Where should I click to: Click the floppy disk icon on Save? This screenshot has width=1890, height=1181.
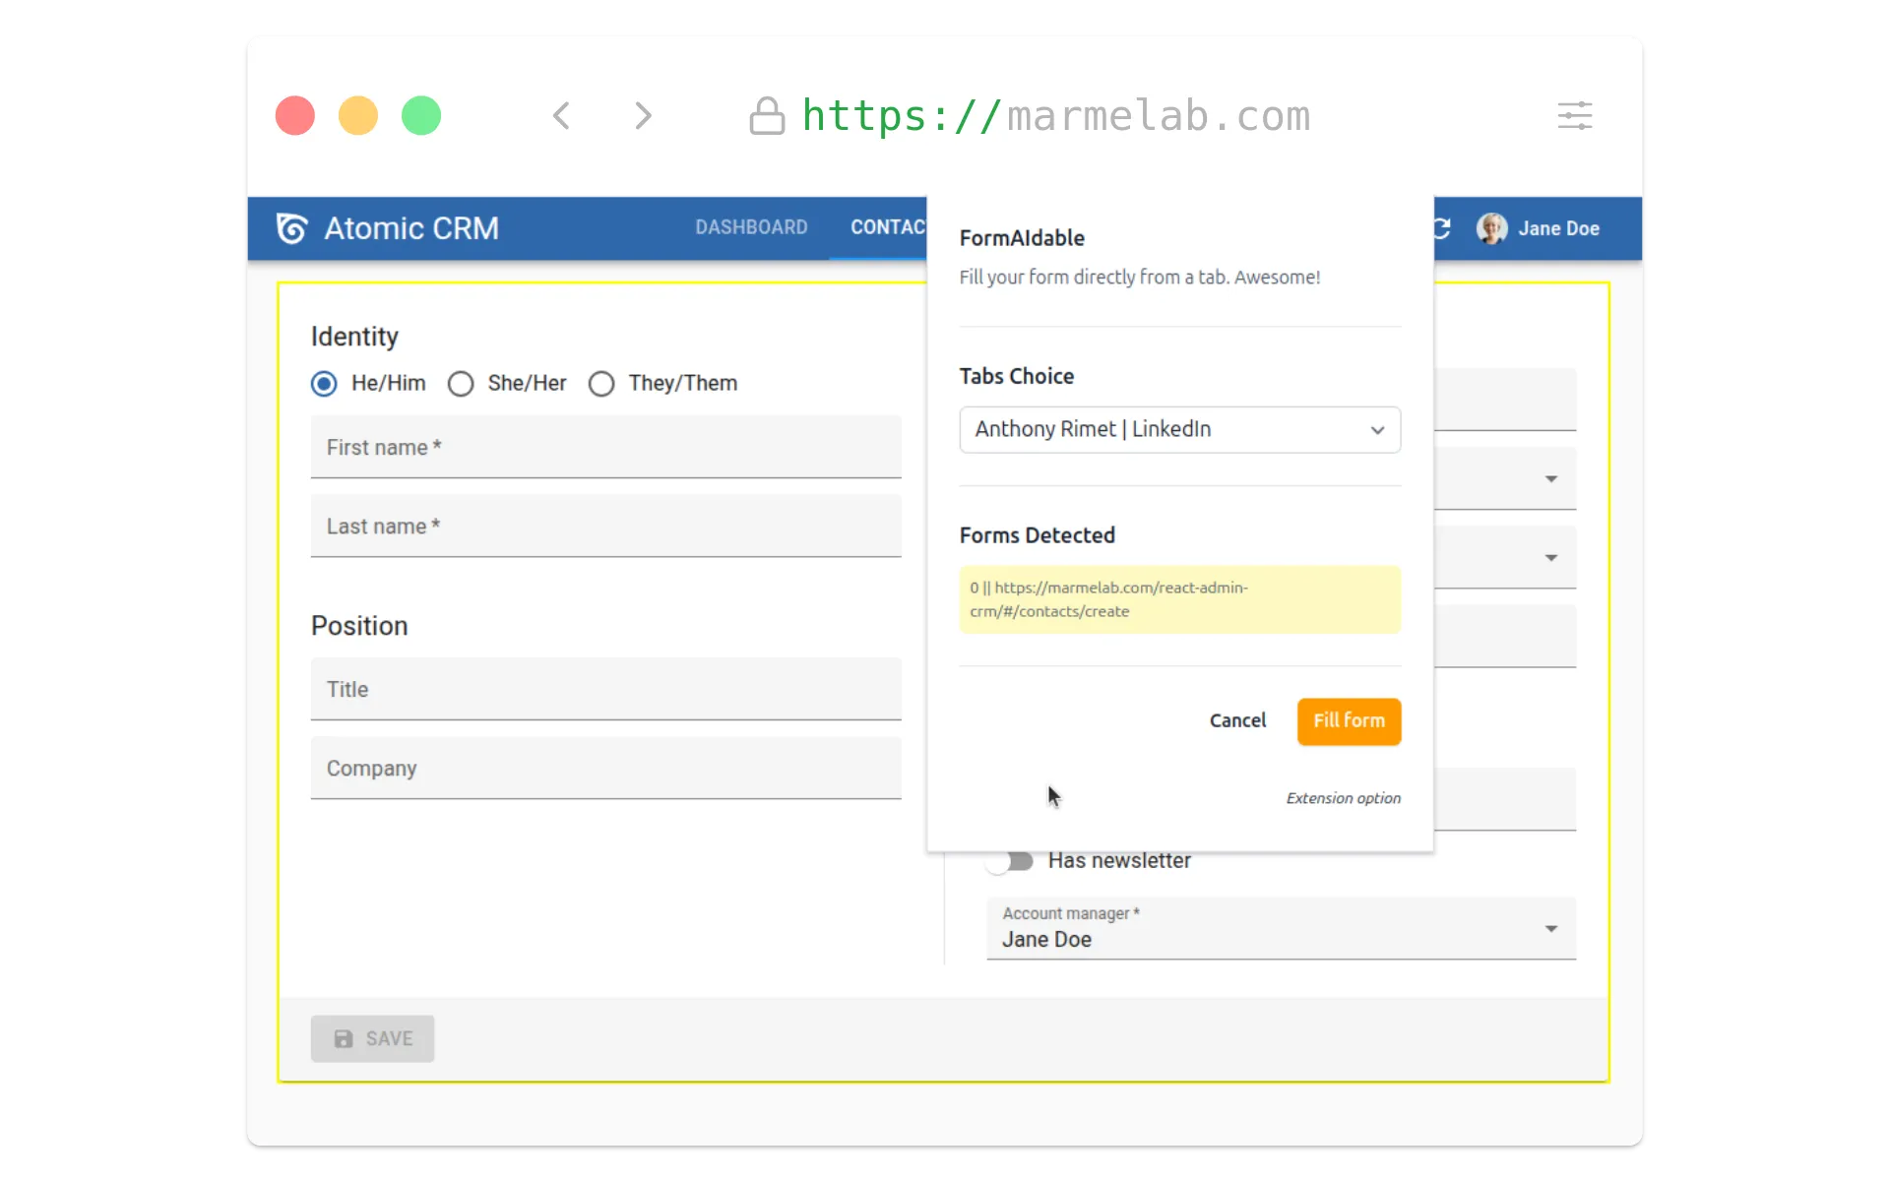[344, 1039]
